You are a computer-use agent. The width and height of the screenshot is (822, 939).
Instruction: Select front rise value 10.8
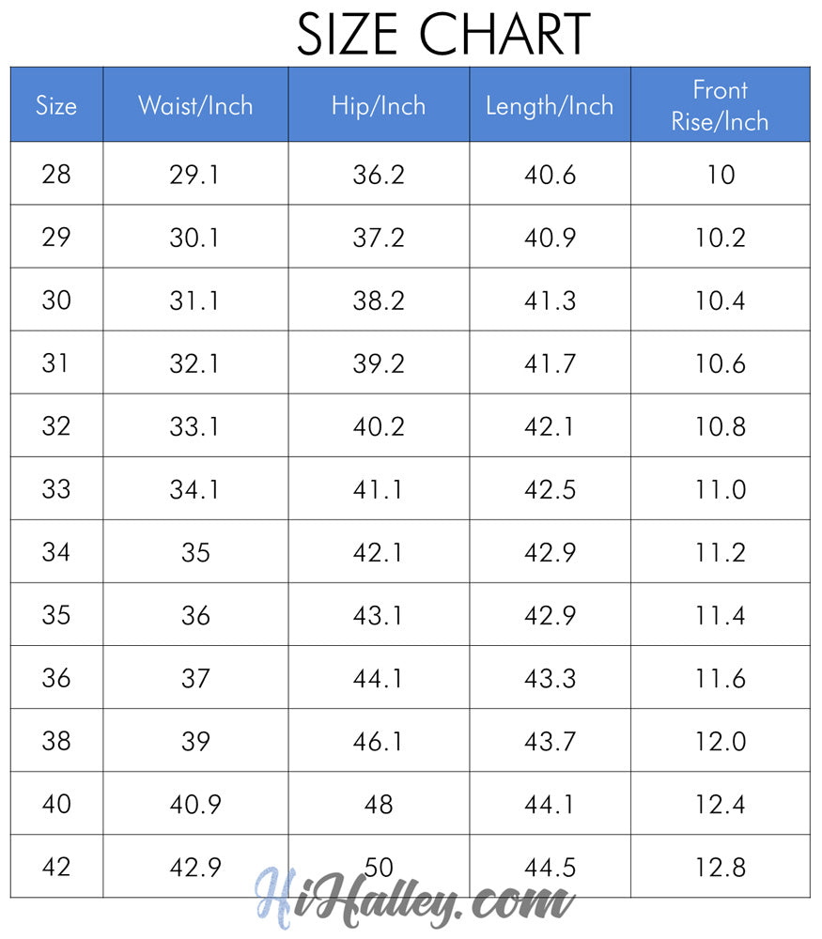(721, 426)
